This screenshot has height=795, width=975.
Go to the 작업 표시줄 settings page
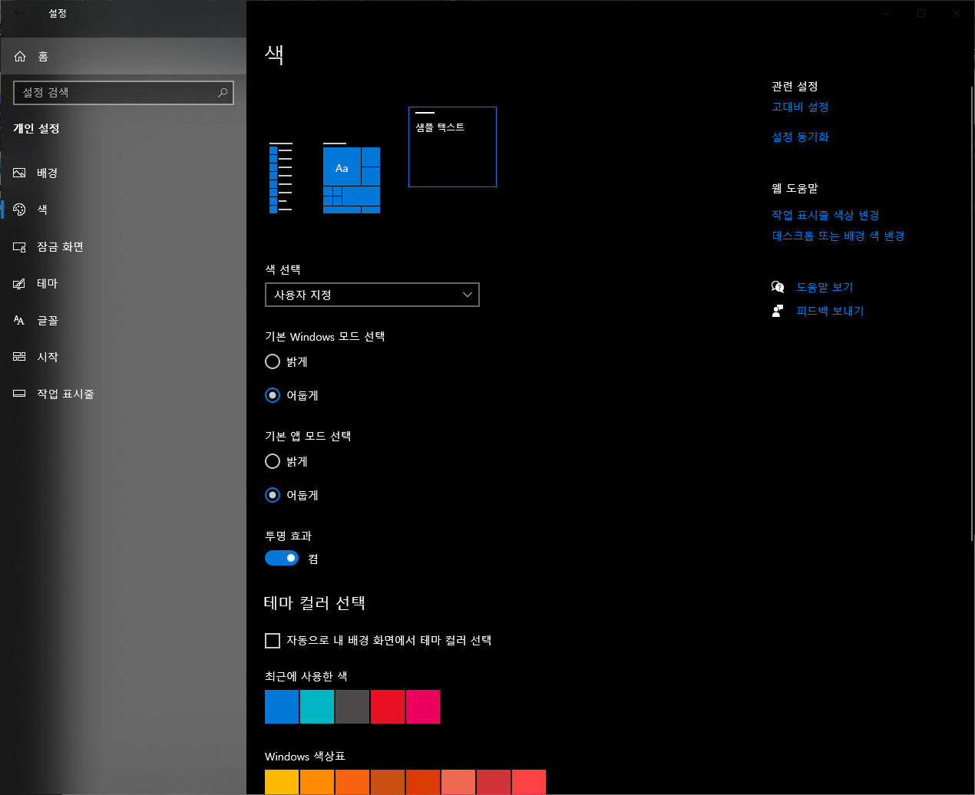click(x=123, y=394)
